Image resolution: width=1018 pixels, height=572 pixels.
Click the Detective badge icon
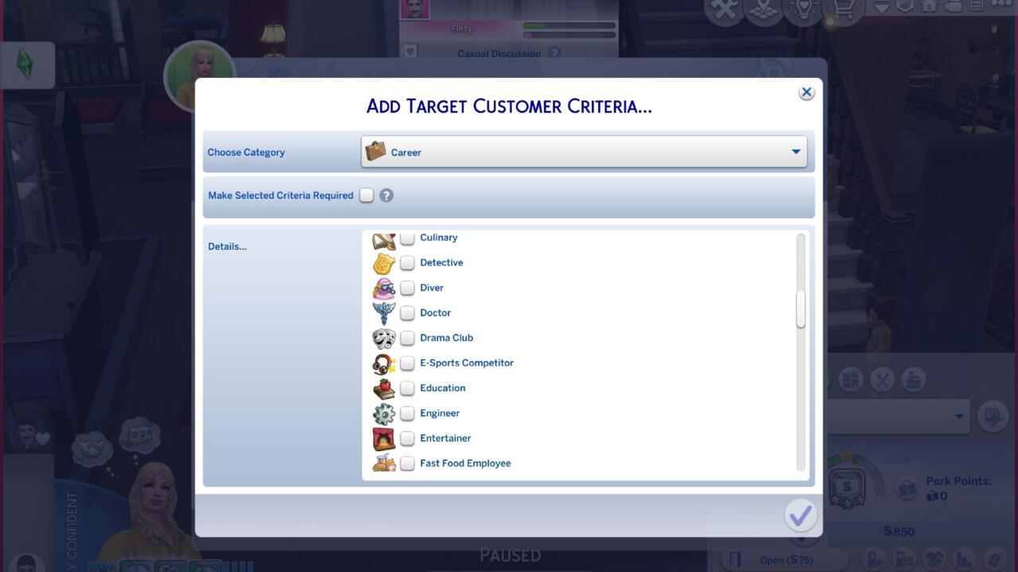[x=384, y=262]
